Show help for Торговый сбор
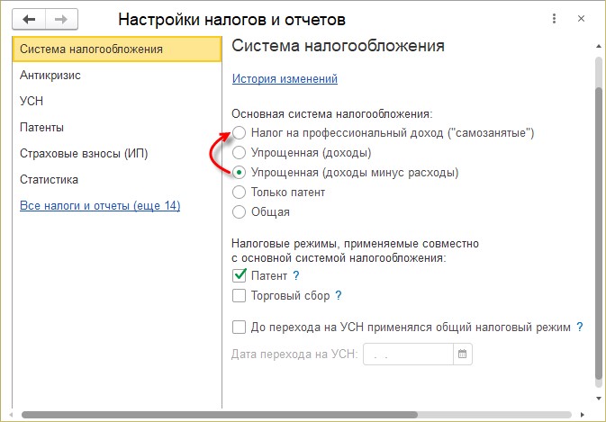Viewport: 606px width, 422px height. coord(339,296)
